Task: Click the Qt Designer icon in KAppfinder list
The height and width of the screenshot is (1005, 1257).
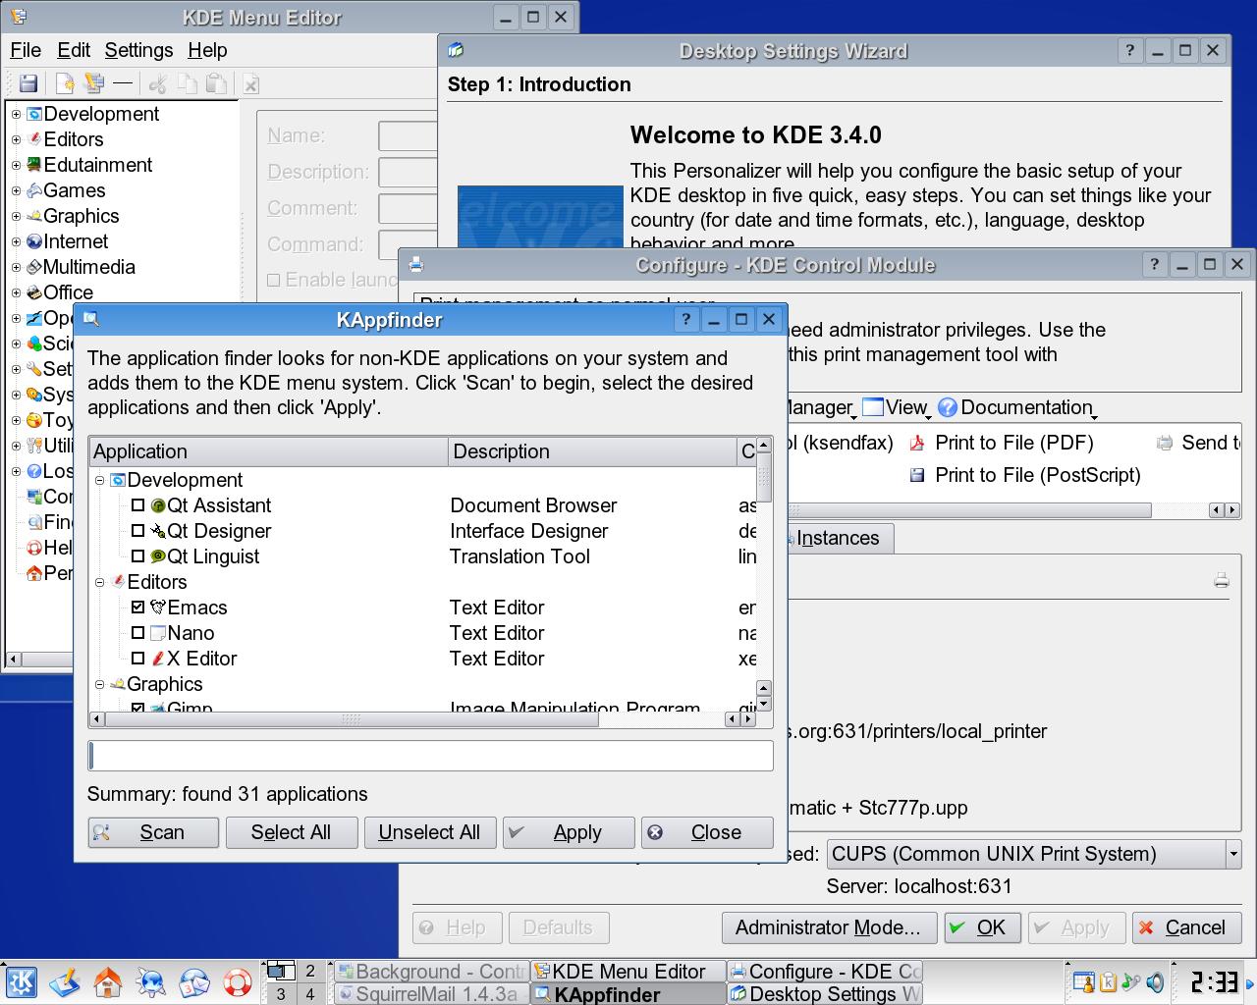Action: tap(158, 531)
